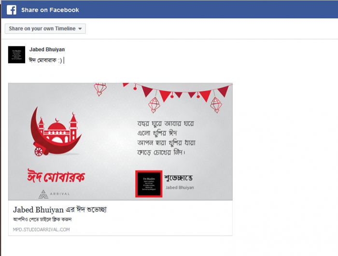Click the red crescent mosque graphic
Viewport: 338px width, 256px height.
pos(56,131)
